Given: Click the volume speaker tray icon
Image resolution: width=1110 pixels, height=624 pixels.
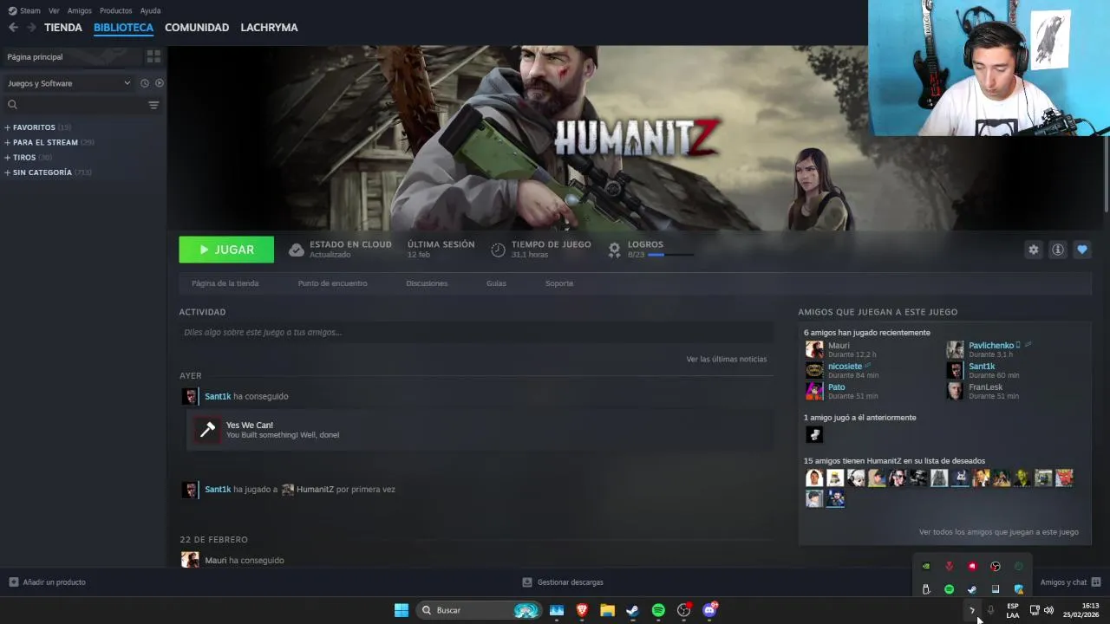Looking at the screenshot, I should coord(1048,610).
